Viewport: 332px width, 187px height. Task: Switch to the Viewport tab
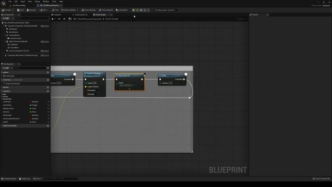pyautogui.click(x=57, y=15)
